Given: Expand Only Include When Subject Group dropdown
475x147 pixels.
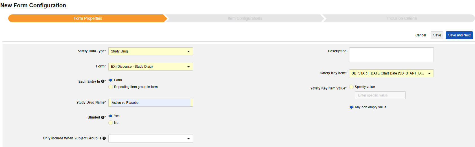Looking at the screenshot, I should [150, 139].
